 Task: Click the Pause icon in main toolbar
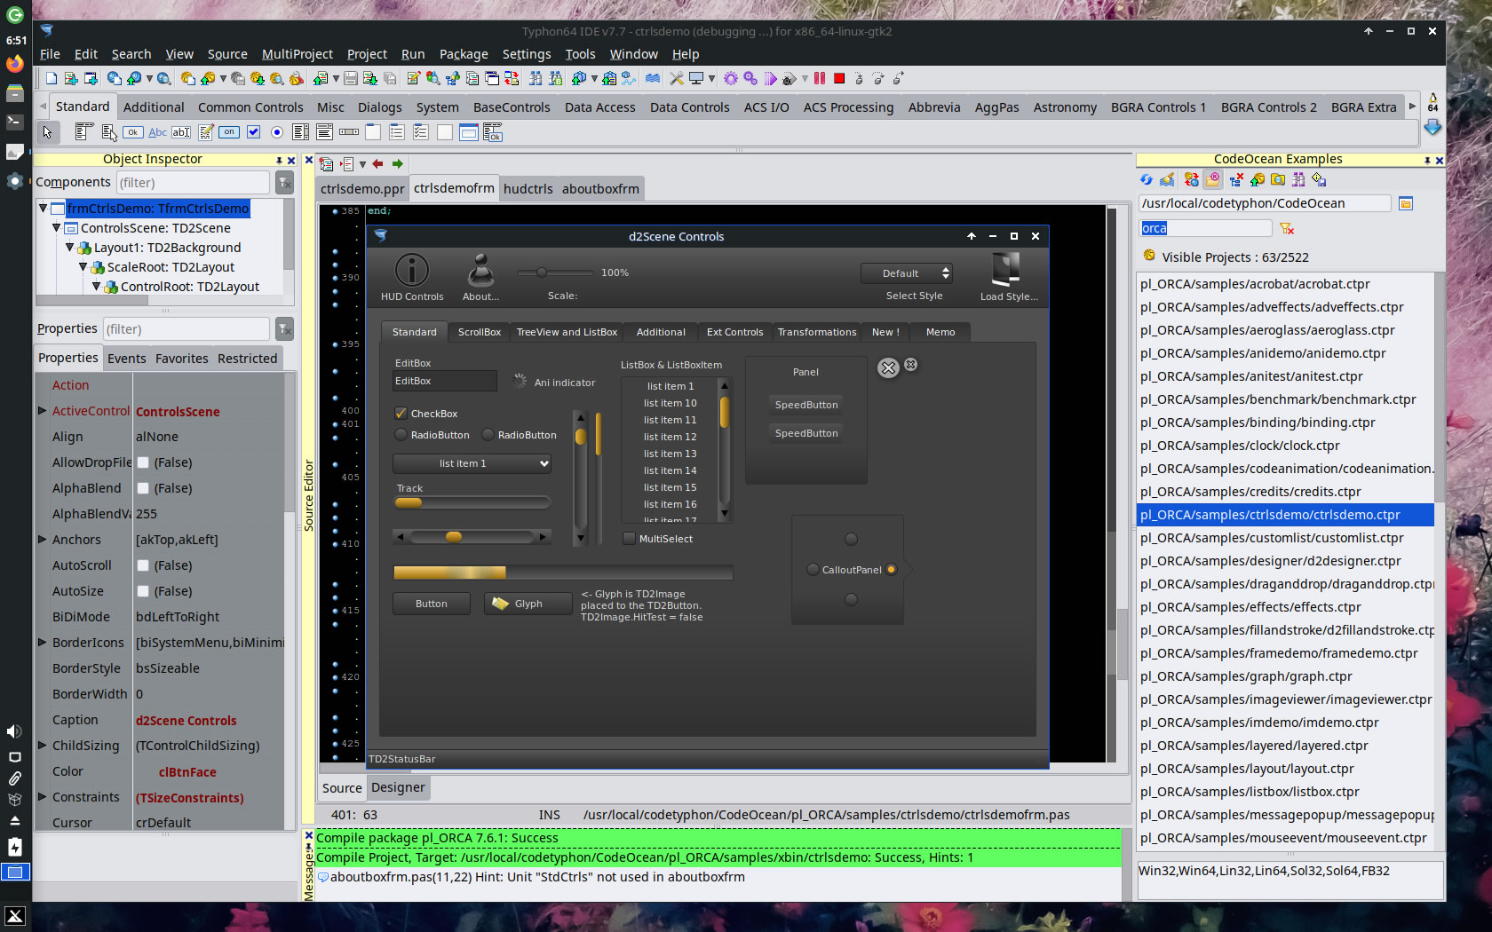(x=820, y=79)
